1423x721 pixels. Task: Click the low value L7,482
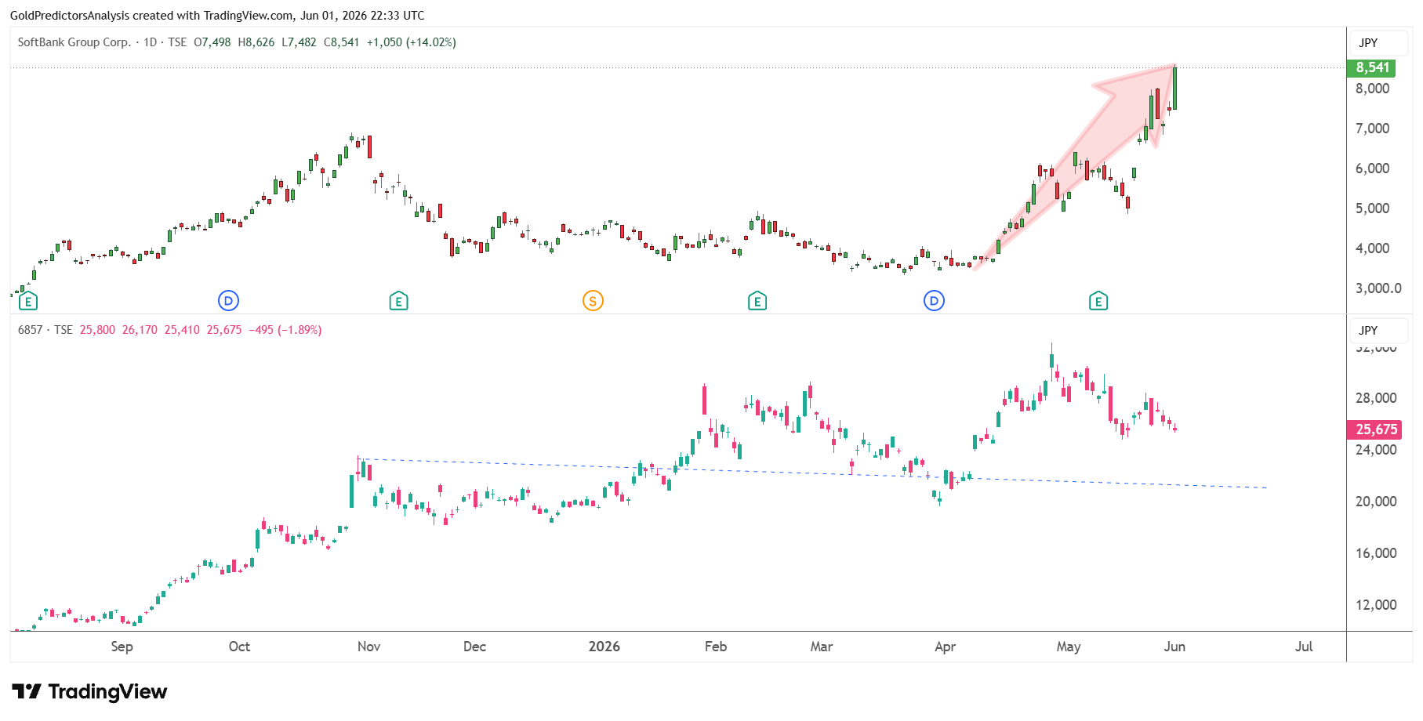(299, 42)
